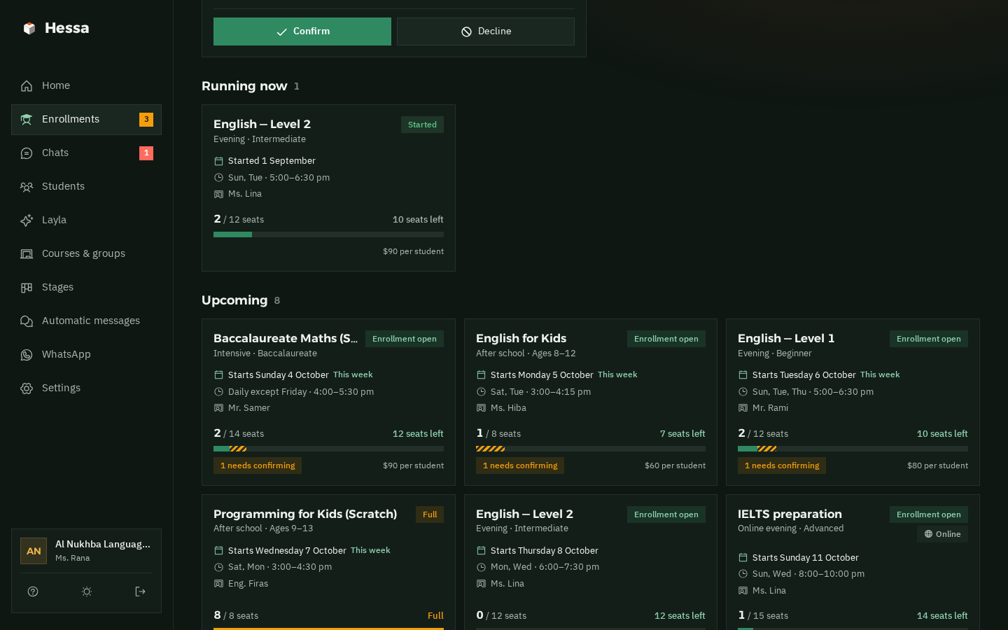
Task: Click teacher icon beside Ms. Hiba
Action: (x=481, y=408)
